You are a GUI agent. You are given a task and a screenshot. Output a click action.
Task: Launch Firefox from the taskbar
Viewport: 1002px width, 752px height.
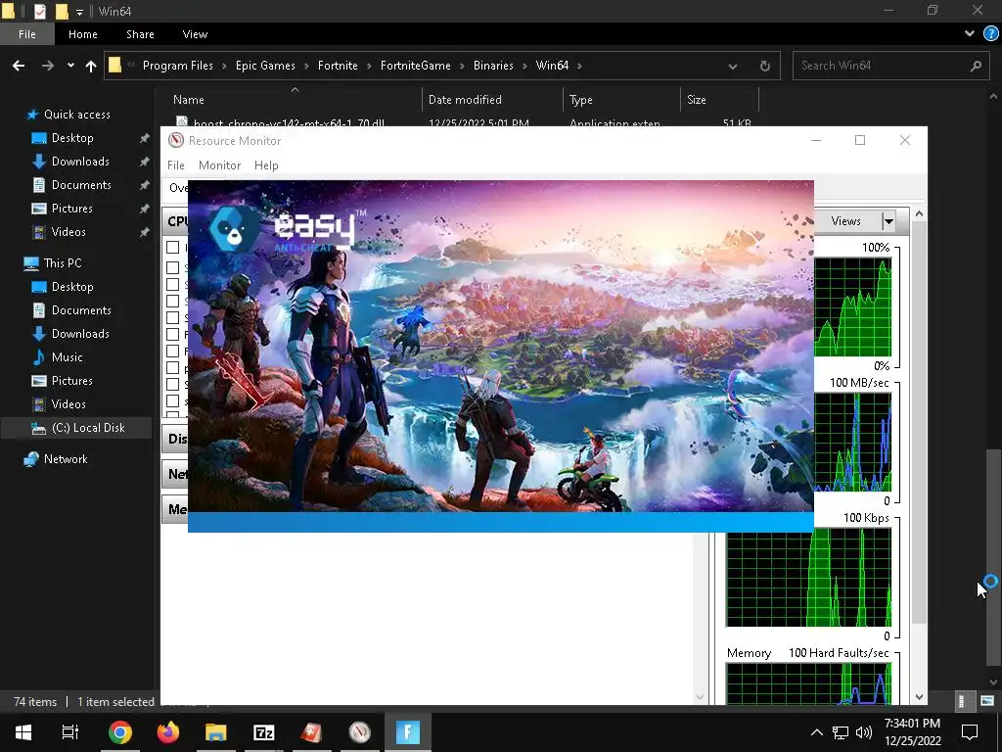click(x=168, y=732)
